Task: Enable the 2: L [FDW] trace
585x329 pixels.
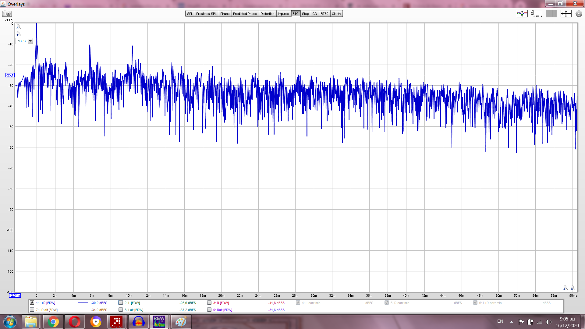Action: [x=121, y=302]
